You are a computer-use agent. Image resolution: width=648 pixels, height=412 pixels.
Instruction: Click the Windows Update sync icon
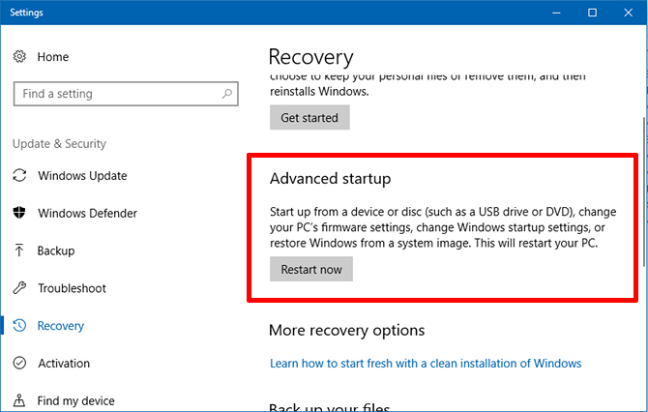point(19,175)
